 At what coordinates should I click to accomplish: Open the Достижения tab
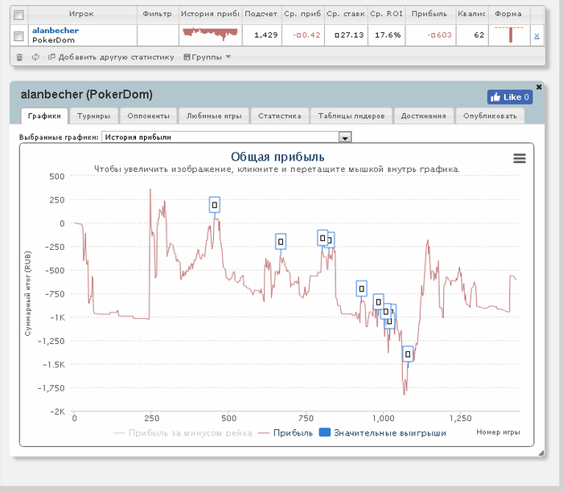(x=423, y=116)
